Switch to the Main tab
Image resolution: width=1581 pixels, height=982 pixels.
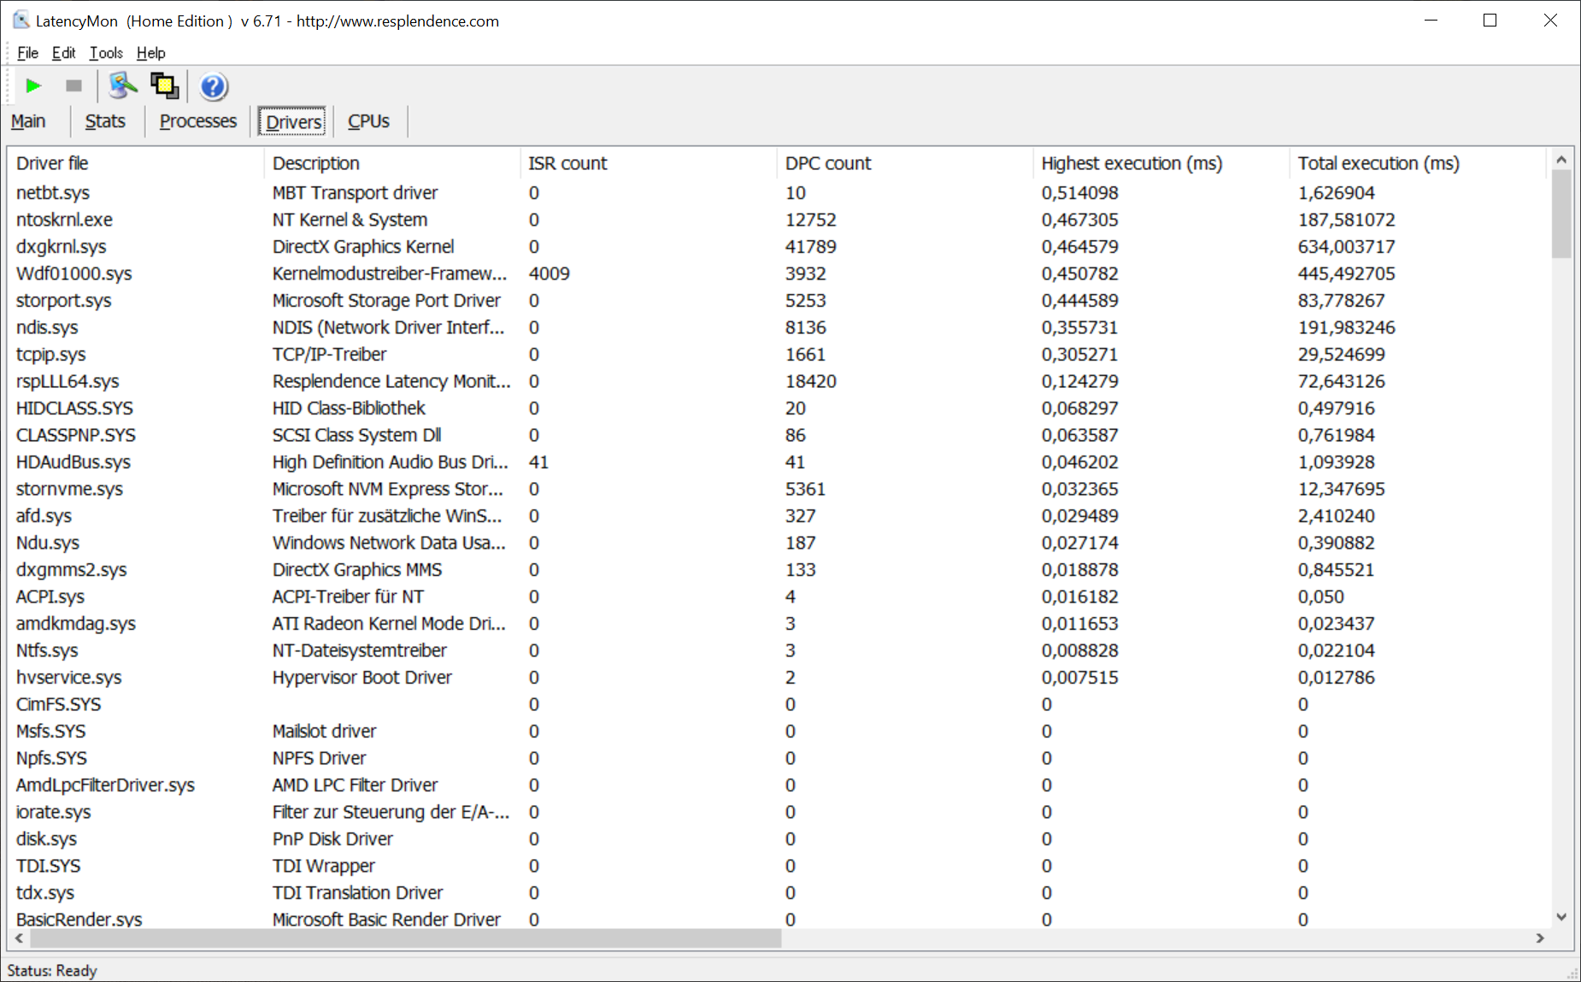[x=28, y=121]
